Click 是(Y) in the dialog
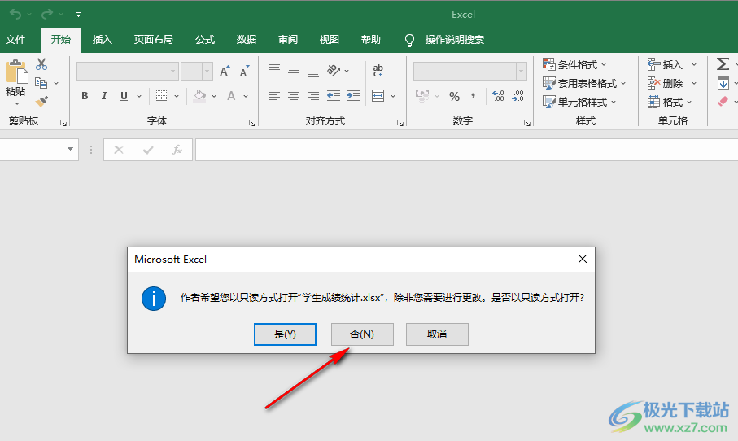This screenshot has width=738, height=441. pyautogui.click(x=285, y=334)
